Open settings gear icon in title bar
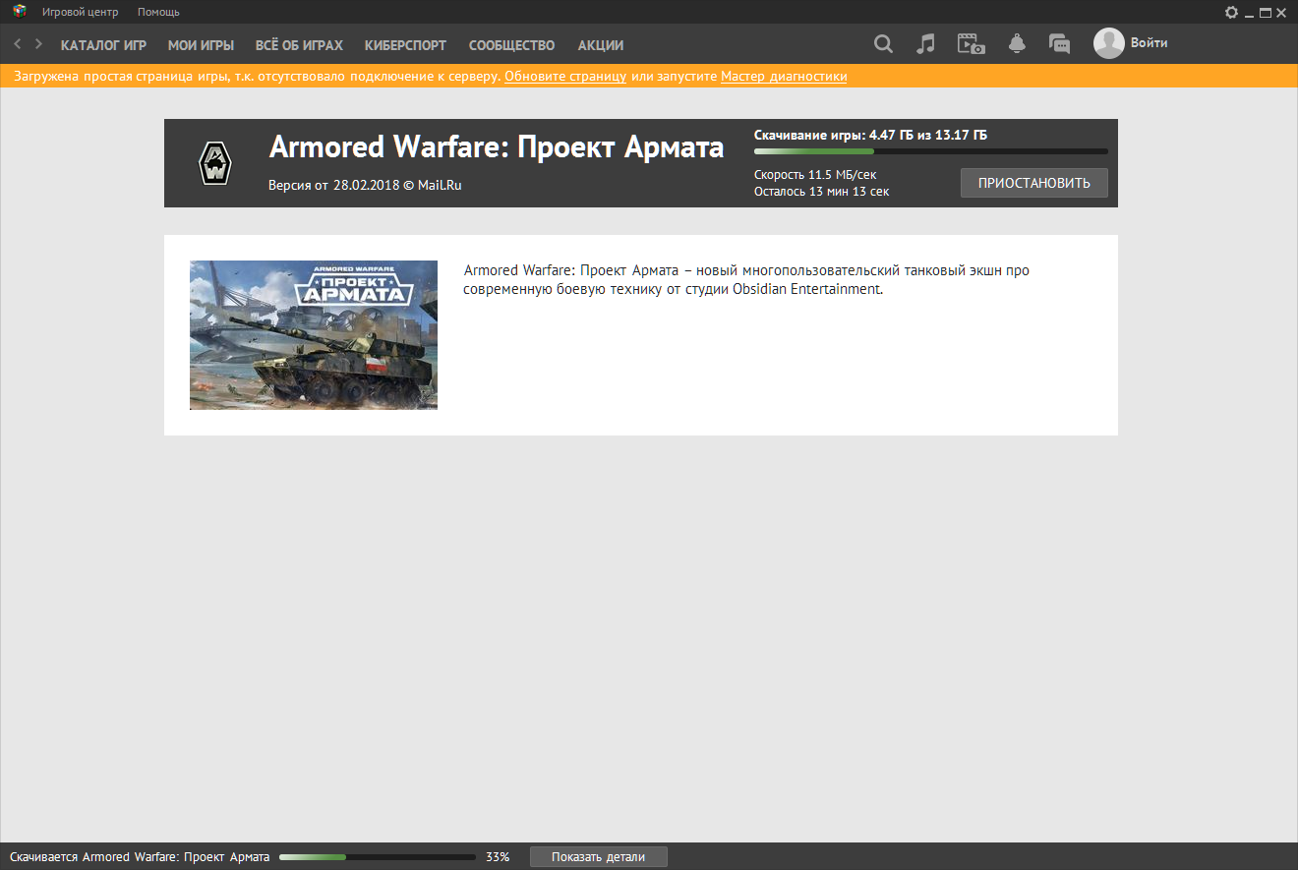The width and height of the screenshot is (1298, 870). pyautogui.click(x=1231, y=12)
